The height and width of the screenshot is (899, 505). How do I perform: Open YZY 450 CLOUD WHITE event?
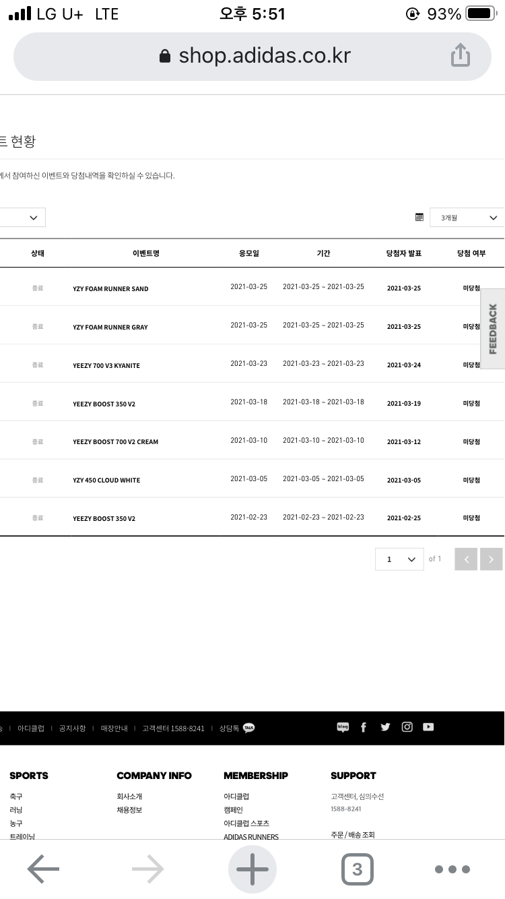tap(106, 480)
